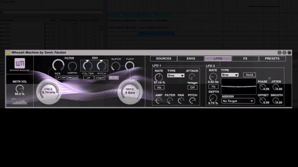
Task: Click the LFO 2 Hold button
Action: coord(250,75)
